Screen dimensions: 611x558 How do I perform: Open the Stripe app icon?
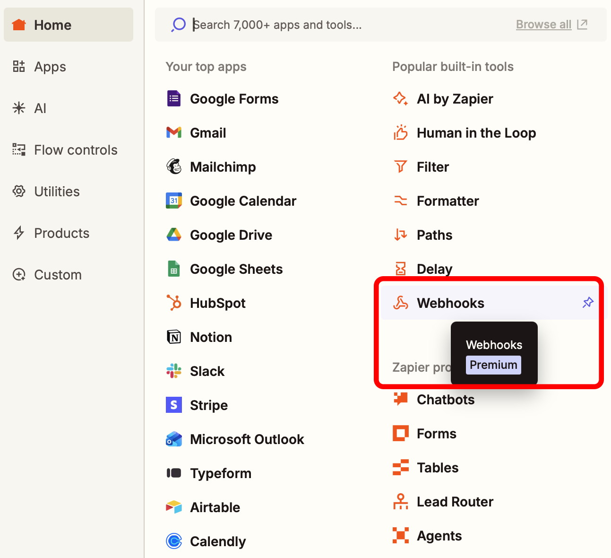tap(174, 405)
